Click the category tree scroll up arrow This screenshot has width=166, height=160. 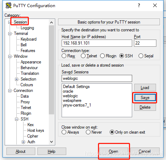click(51, 22)
